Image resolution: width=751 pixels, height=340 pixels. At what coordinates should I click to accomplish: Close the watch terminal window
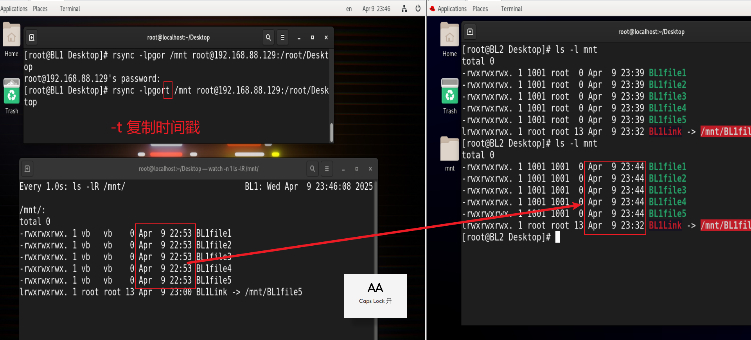[370, 169]
